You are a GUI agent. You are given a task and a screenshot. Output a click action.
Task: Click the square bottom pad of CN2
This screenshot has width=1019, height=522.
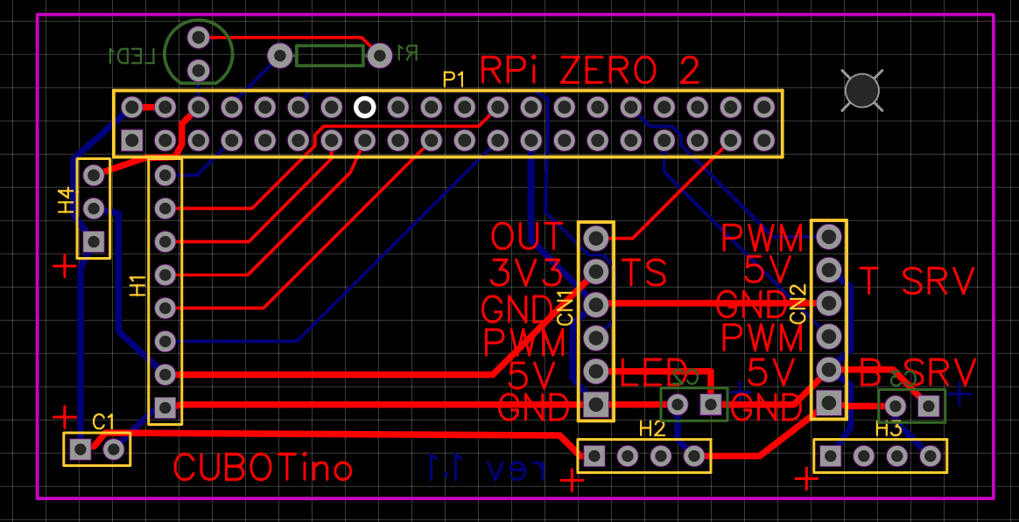[828, 402]
